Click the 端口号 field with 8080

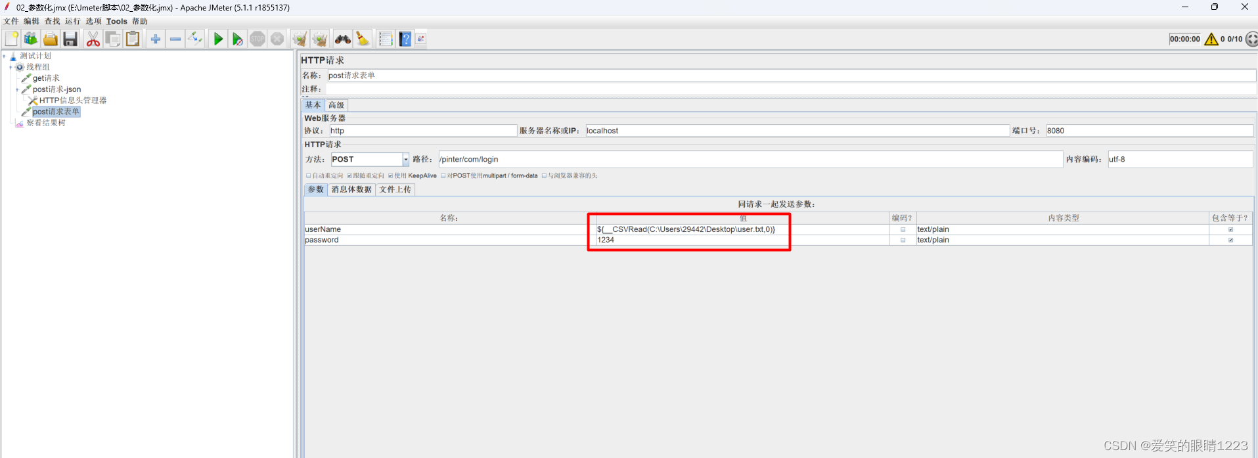click(1150, 131)
